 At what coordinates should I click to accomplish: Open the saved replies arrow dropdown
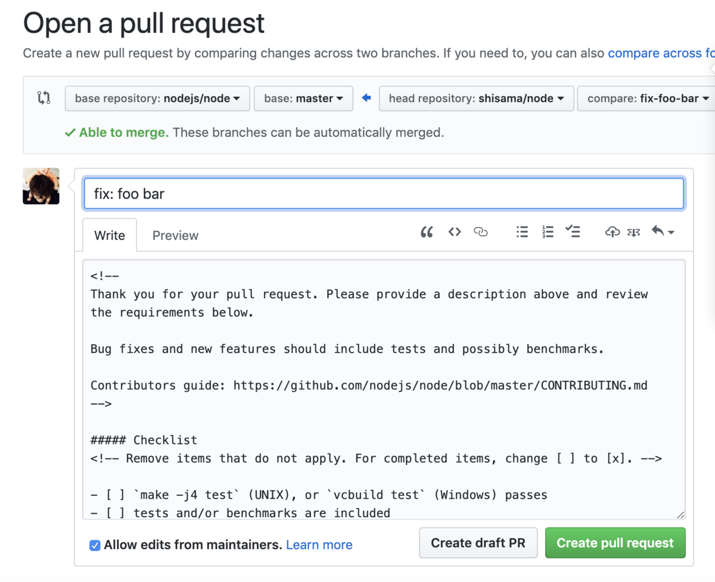click(x=663, y=232)
